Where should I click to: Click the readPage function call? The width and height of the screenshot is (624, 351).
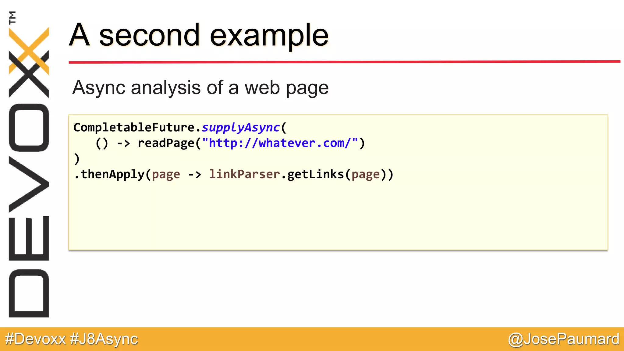166,143
